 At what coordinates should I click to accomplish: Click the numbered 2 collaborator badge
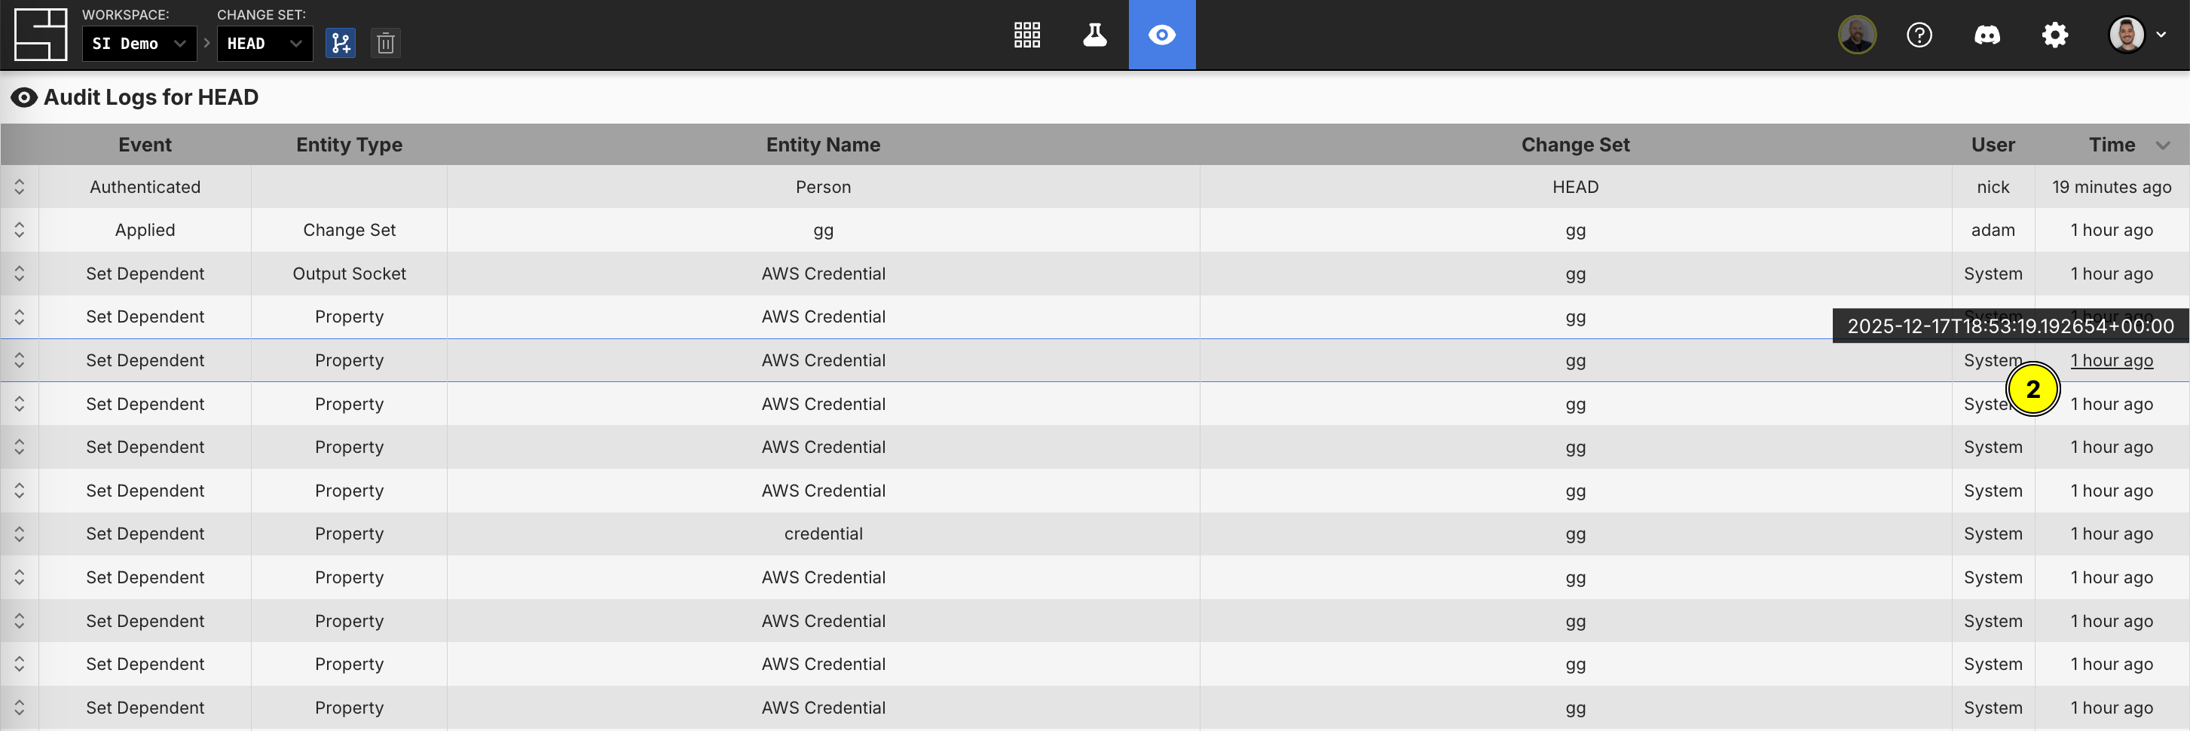pyautogui.click(x=2033, y=390)
